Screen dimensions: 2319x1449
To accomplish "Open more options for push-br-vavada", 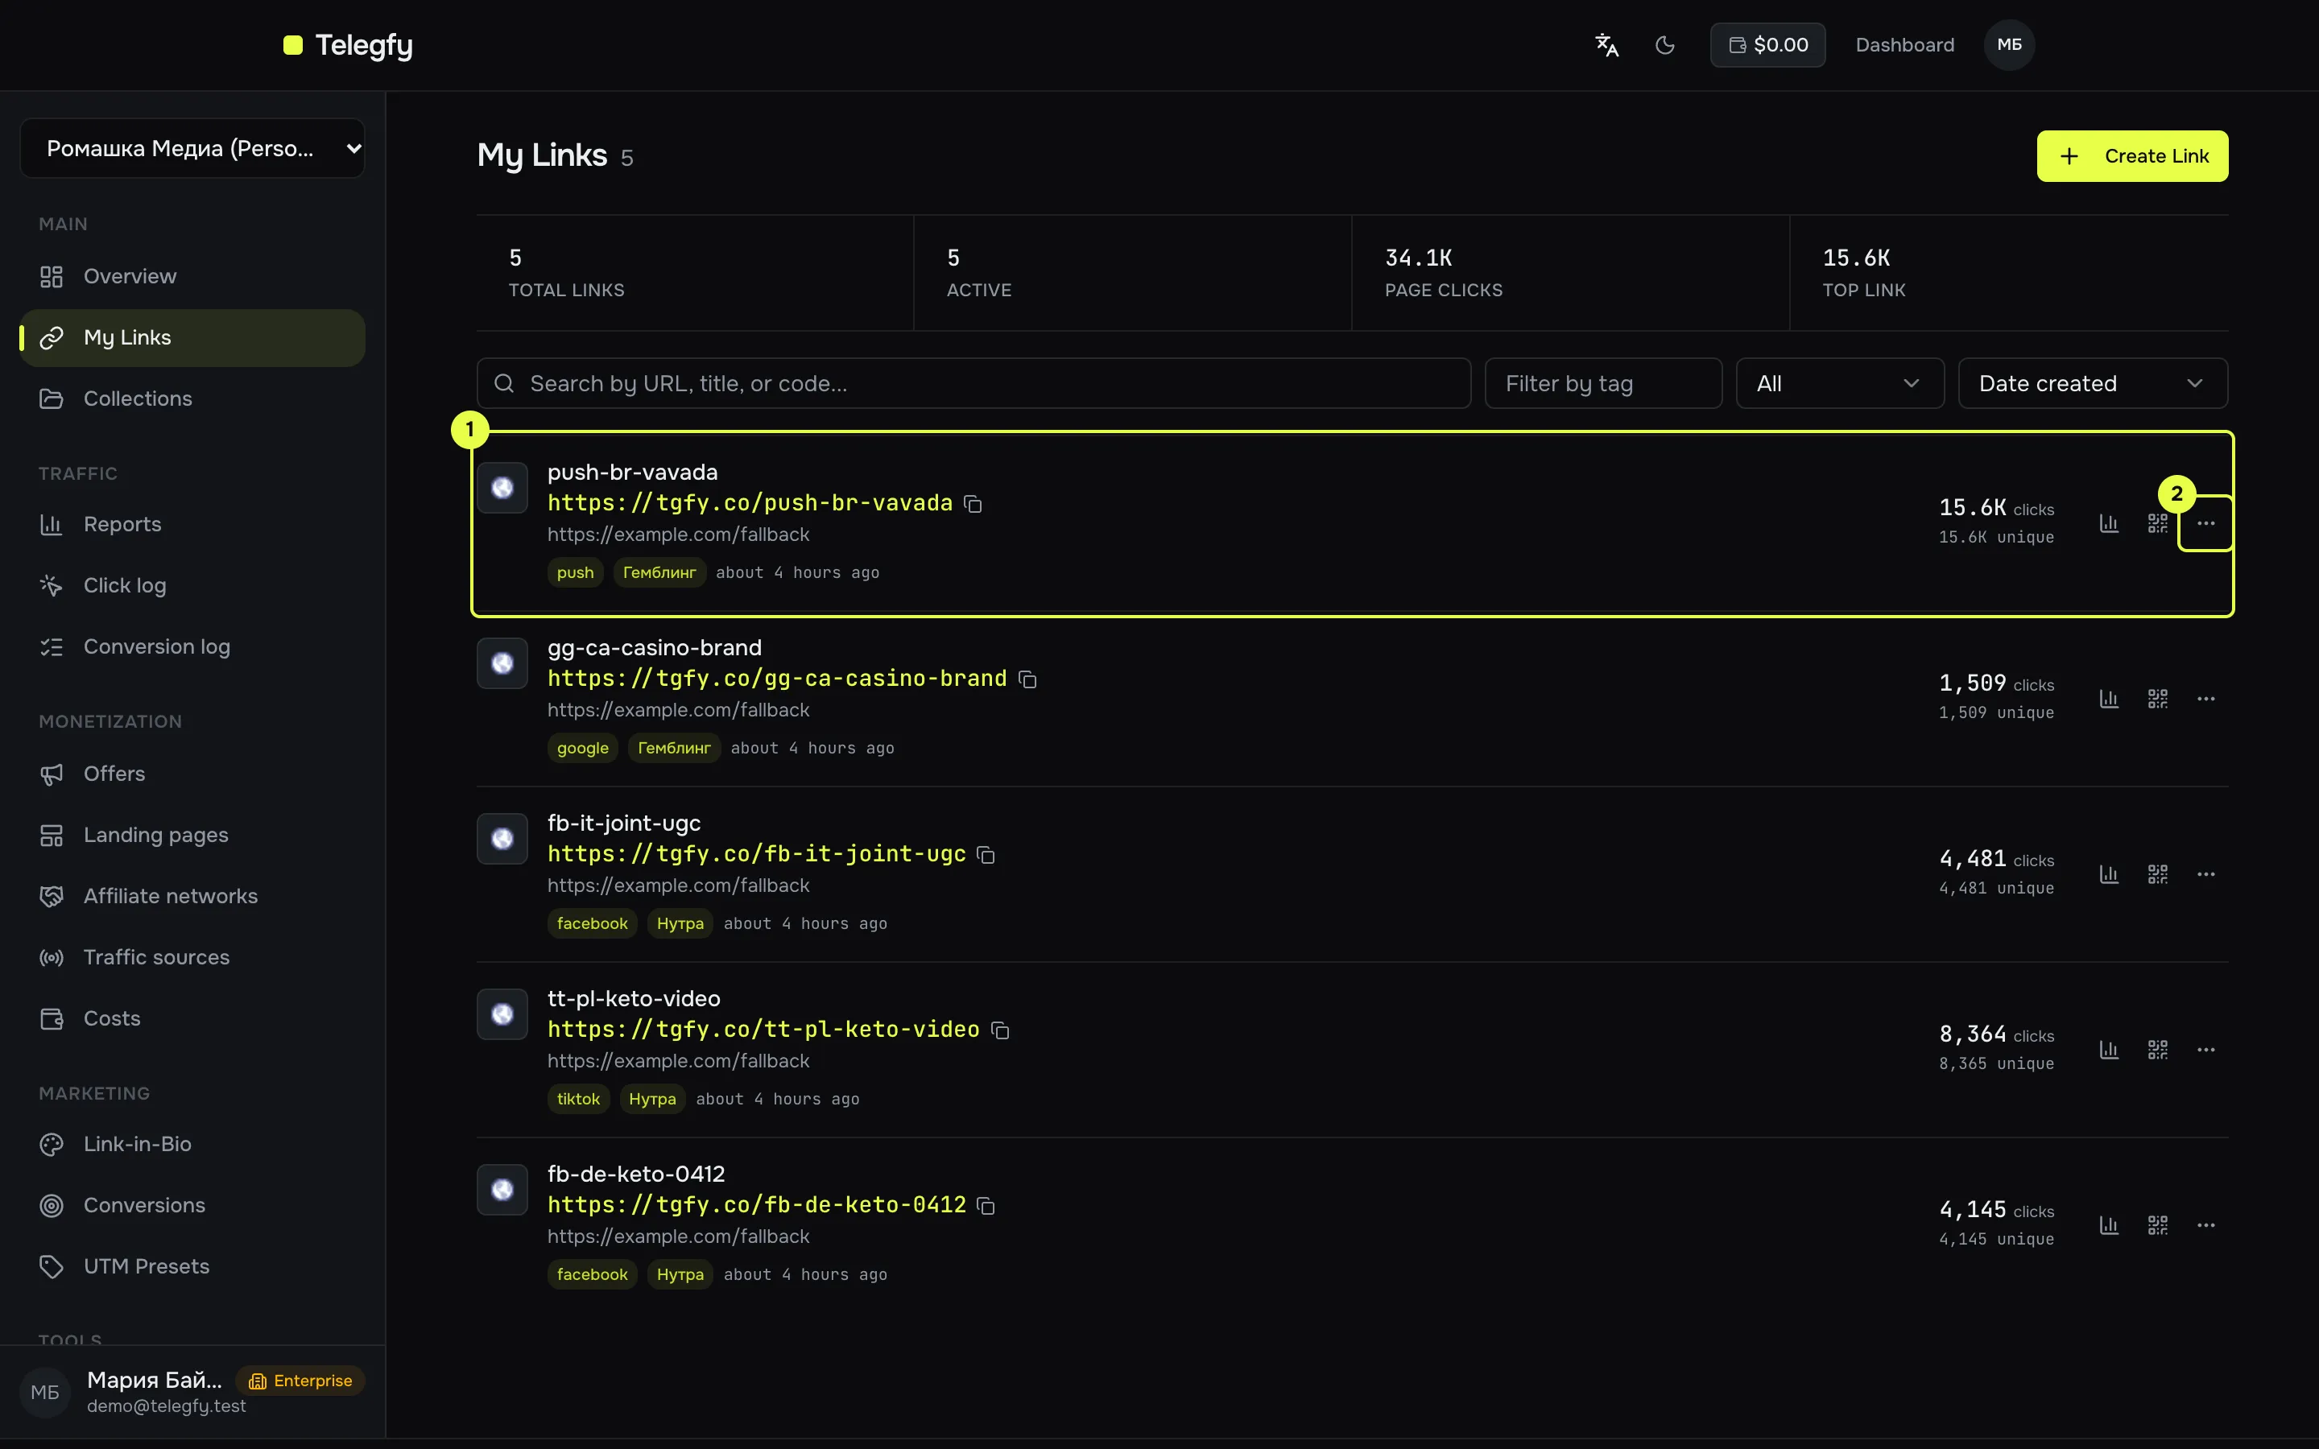I will pyautogui.click(x=2206, y=523).
